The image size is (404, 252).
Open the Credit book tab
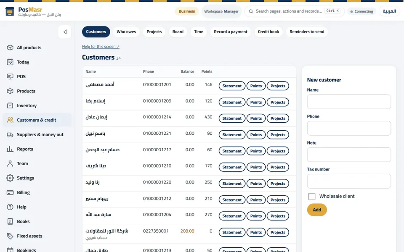tap(268, 32)
